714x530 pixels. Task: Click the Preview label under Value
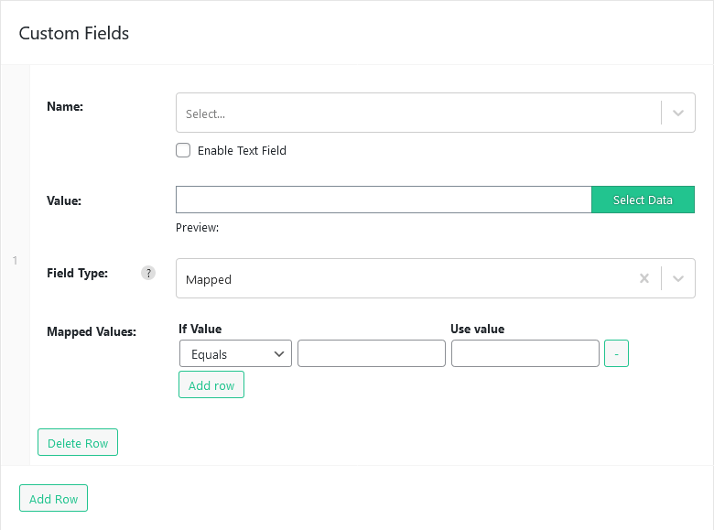(197, 228)
